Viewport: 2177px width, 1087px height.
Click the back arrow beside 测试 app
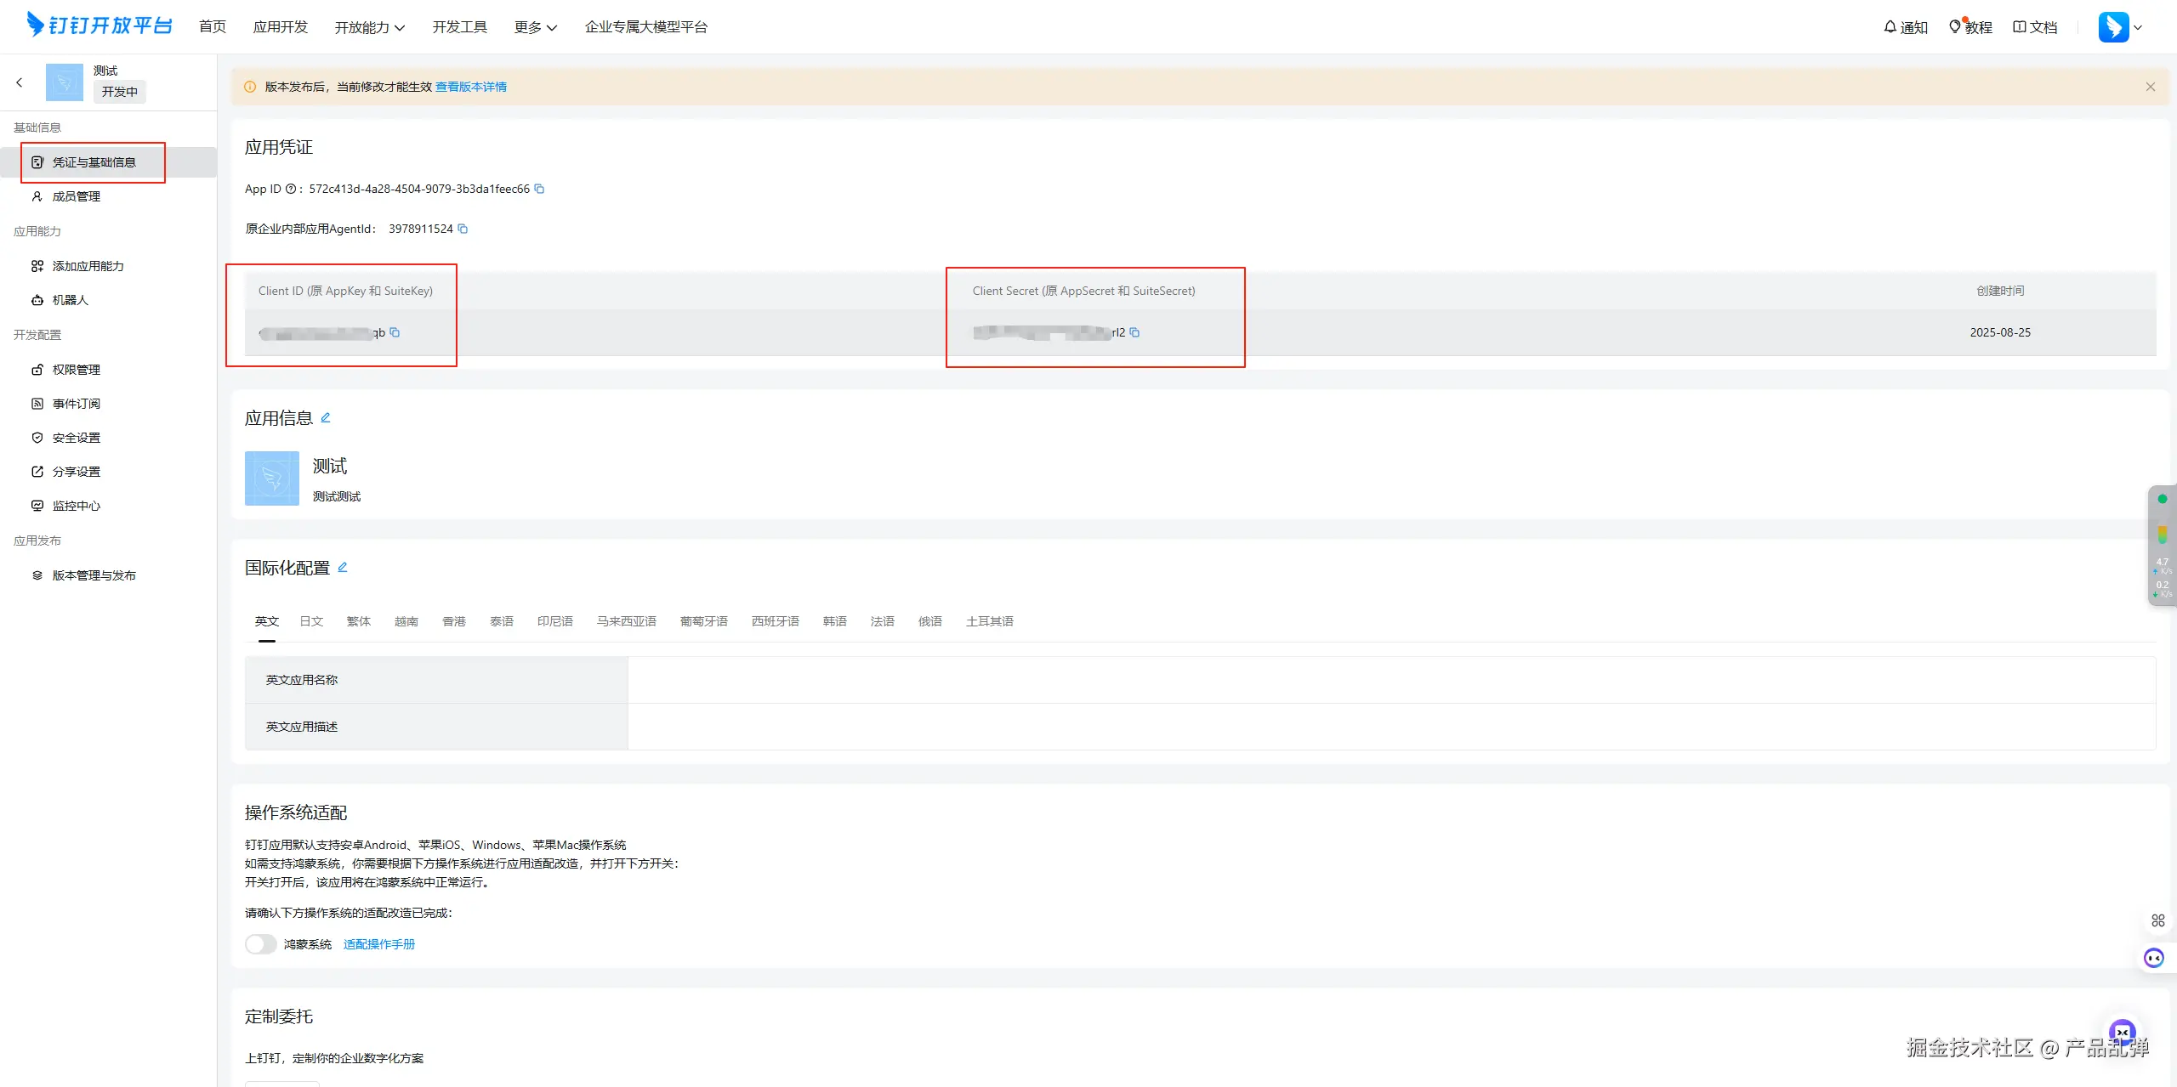click(20, 82)
